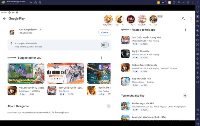Click Nghịch Thủy Hàn app icon

[125, 54]
